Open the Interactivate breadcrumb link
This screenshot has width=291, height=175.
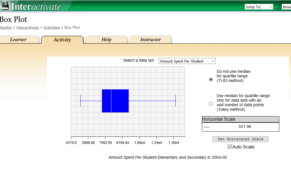pos(28,28)
